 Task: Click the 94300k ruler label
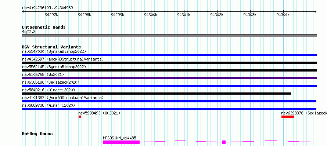151,15
